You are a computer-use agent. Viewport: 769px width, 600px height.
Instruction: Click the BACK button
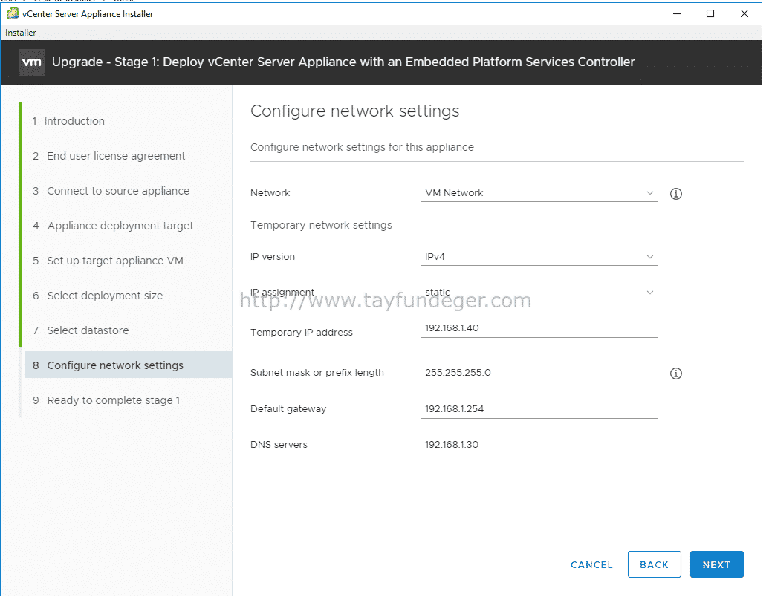[655, 564]
